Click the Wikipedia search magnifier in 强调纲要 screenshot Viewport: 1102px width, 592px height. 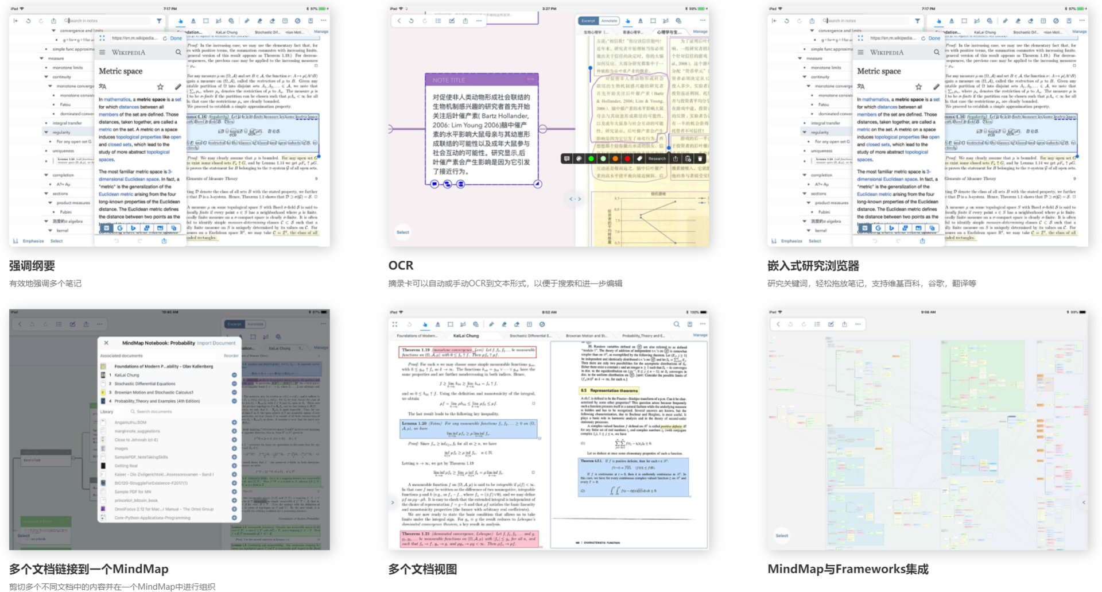tap(178, 52)
